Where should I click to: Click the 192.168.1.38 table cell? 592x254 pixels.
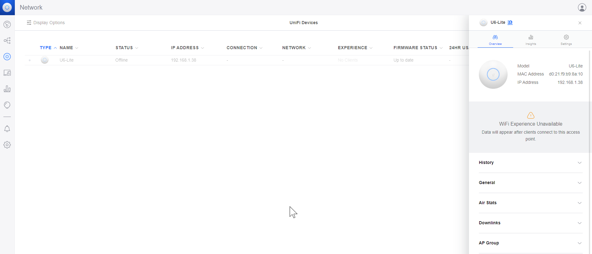point(184,60)
